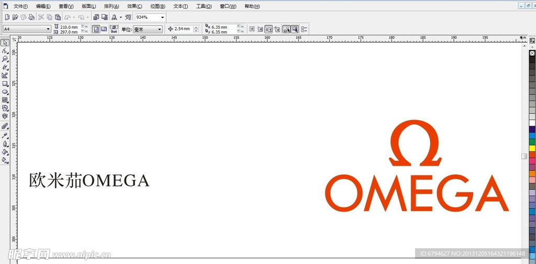Open the A4 paper size dropdown
This screenshot has height=264, width=536.
[48, 29]
